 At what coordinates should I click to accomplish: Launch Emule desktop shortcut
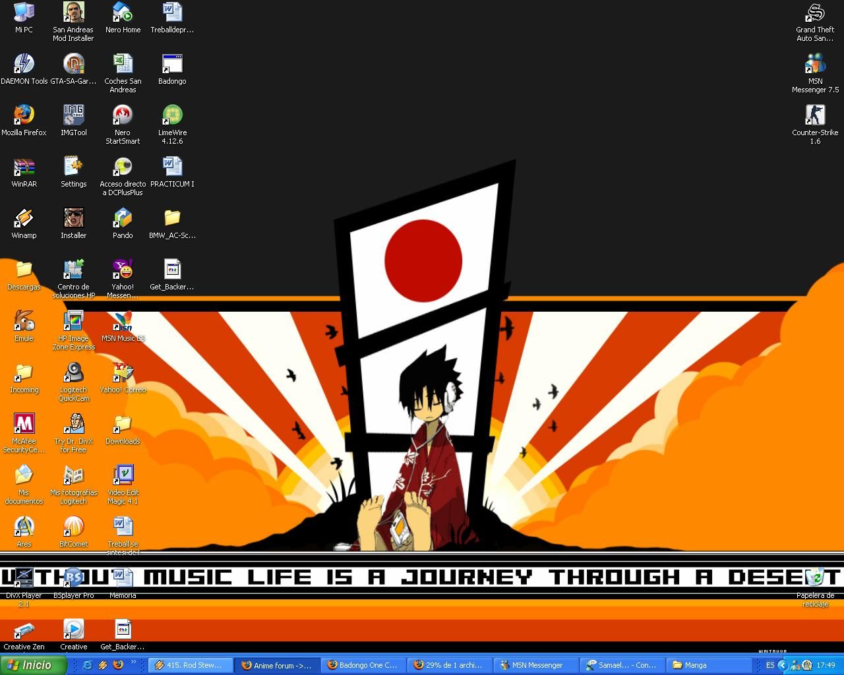tap(24, 326)
